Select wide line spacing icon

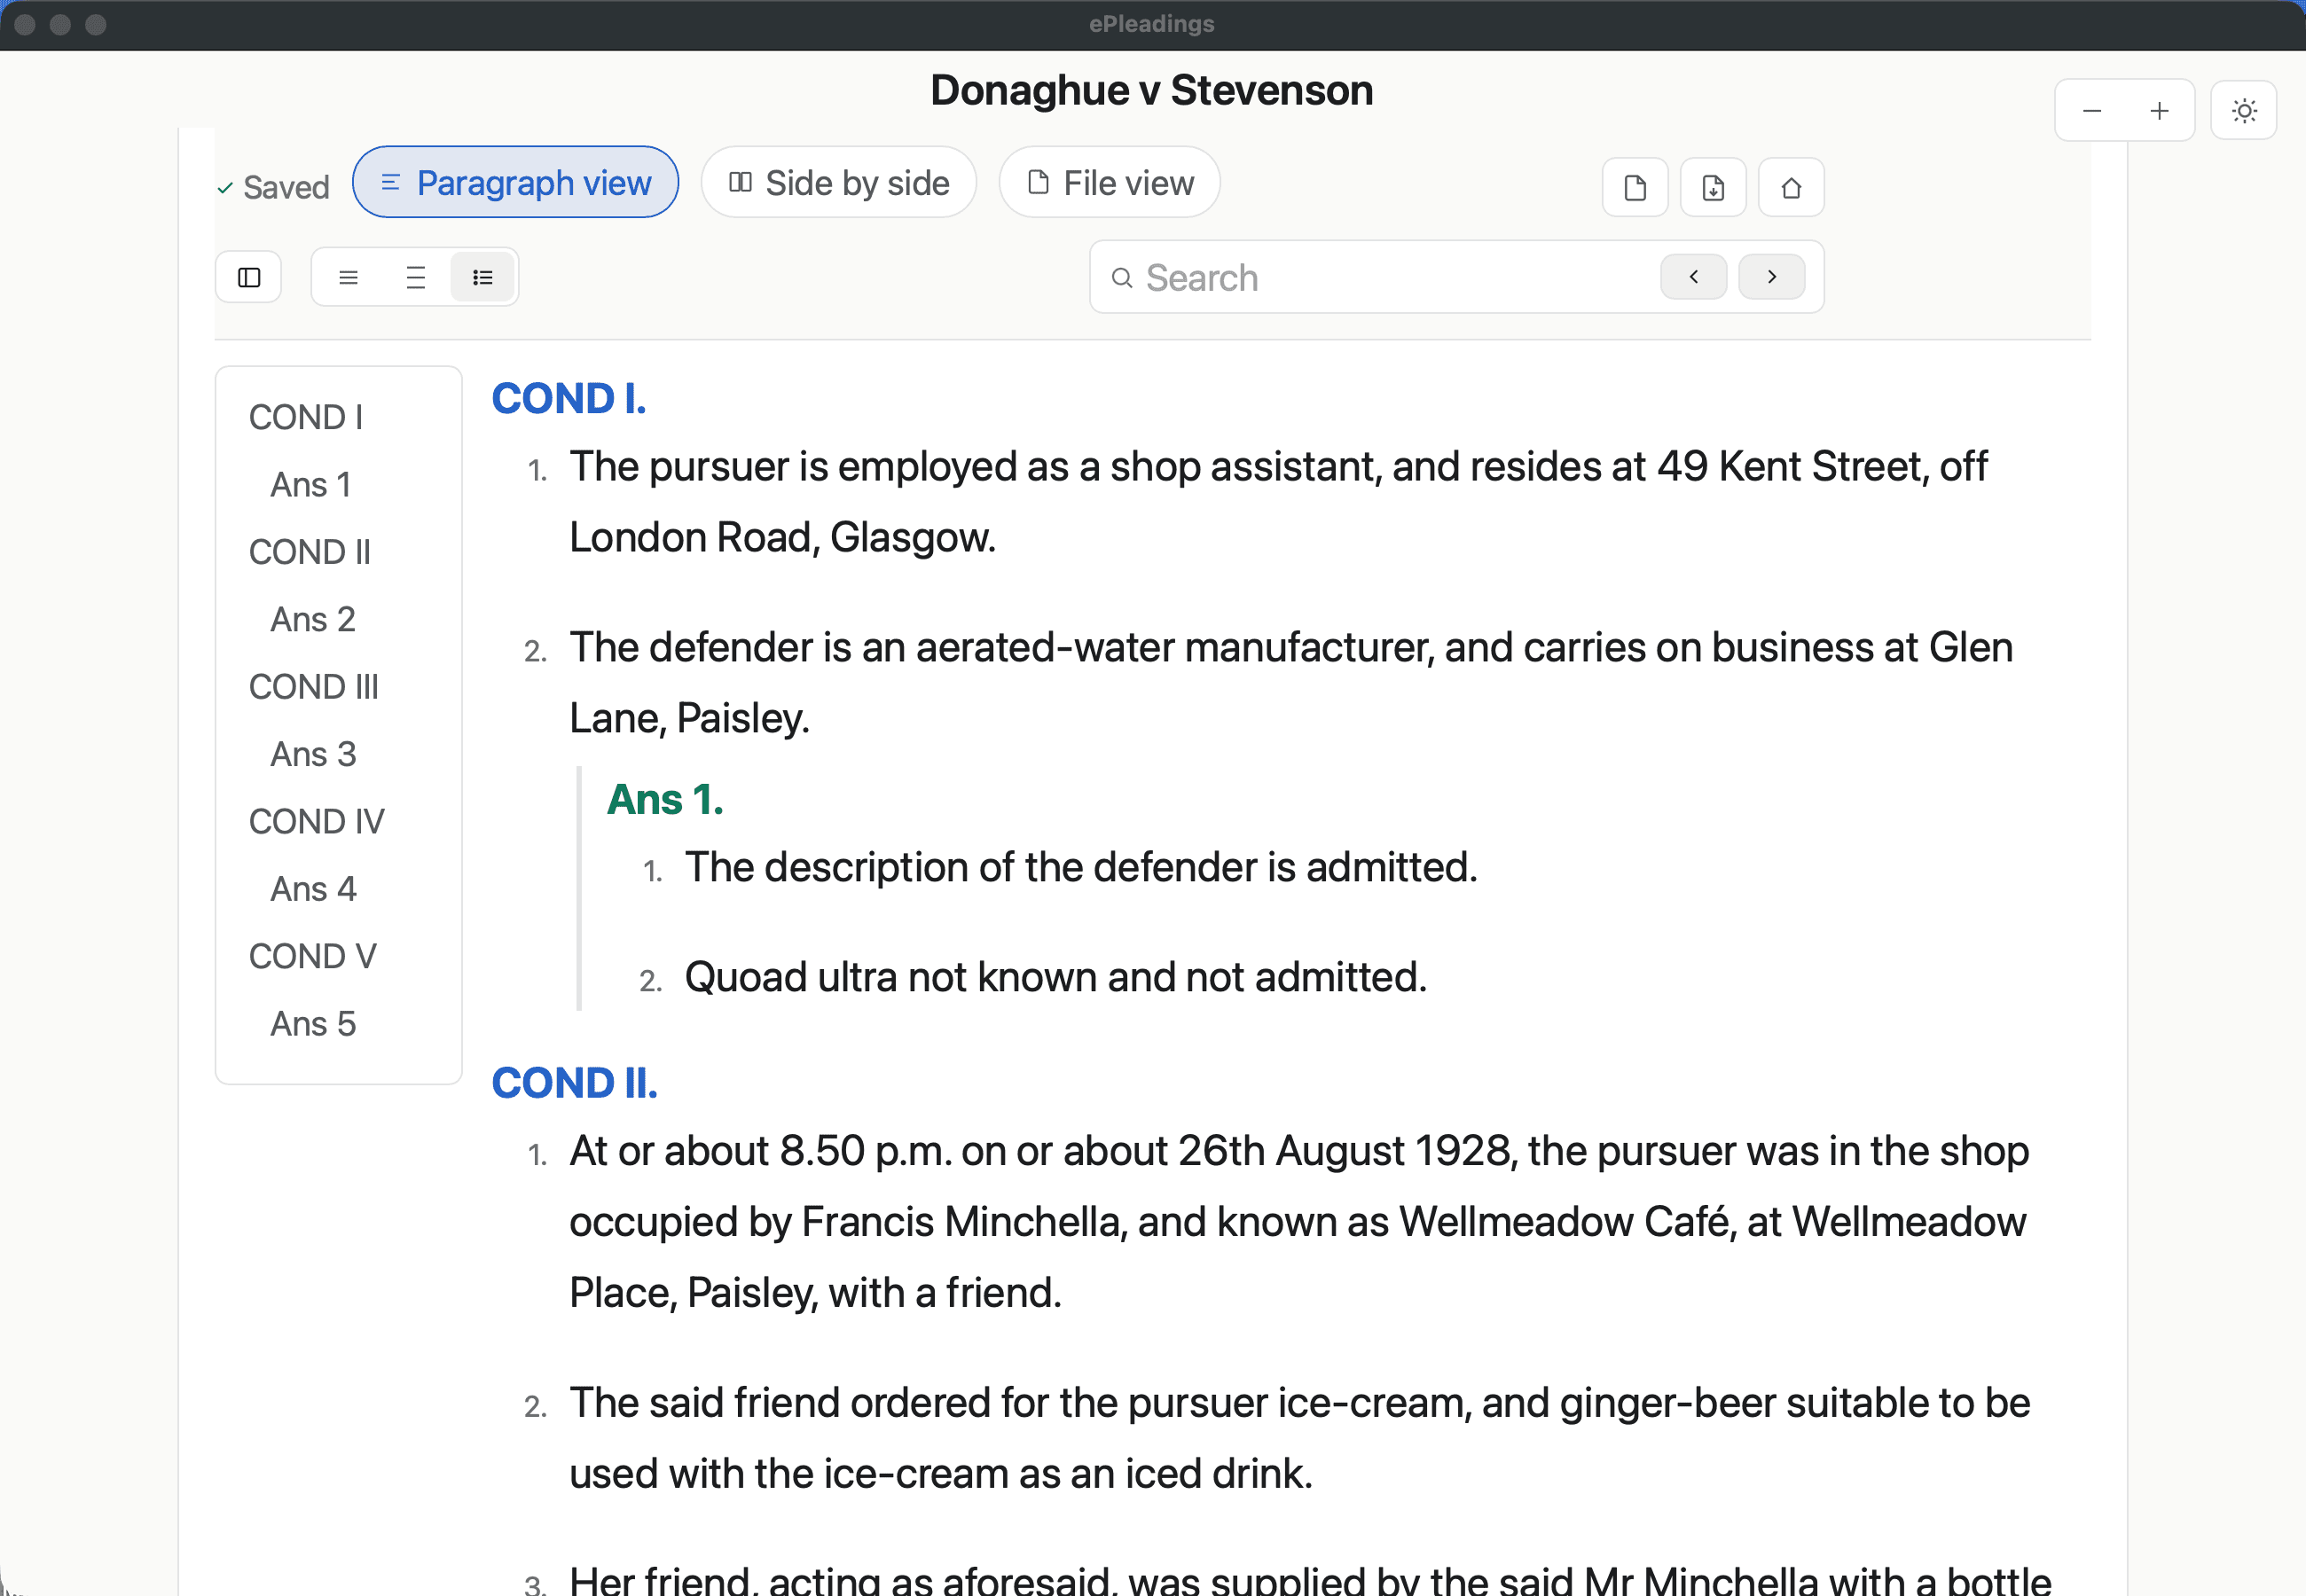[x=415, y=277]
